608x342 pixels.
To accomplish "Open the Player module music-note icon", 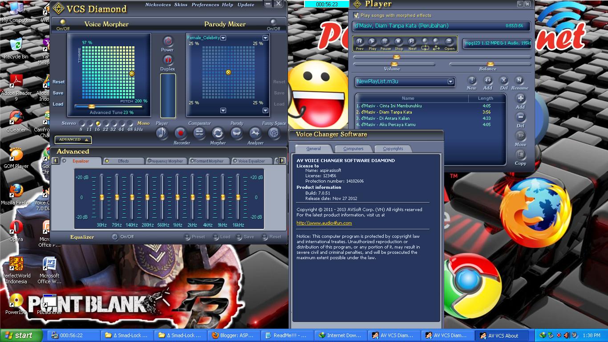I will pyautogui.click(x=162, y=133).
